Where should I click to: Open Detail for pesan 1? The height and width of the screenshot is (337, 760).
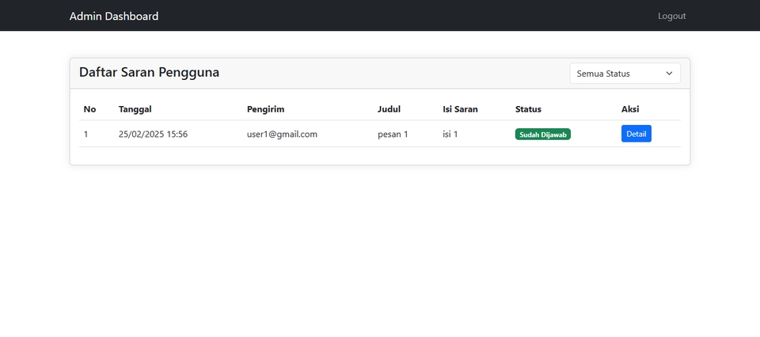636,134
